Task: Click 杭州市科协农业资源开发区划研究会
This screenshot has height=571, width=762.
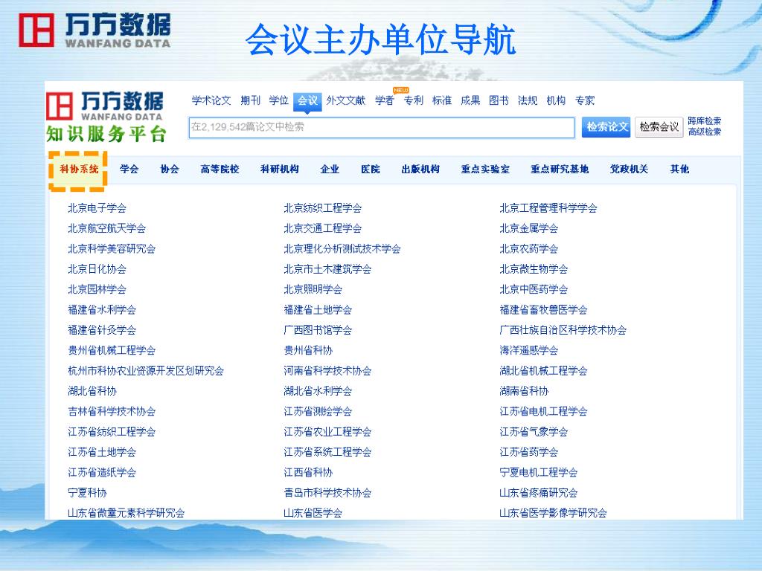Action: tap(146, 372)
